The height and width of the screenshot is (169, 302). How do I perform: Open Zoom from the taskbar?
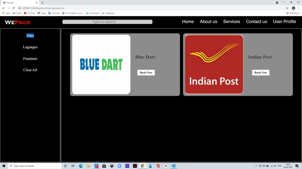120,166
